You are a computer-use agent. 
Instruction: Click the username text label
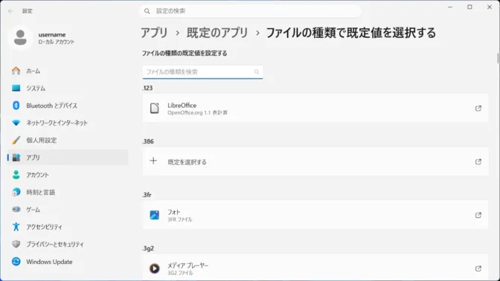tap(52, 34)
